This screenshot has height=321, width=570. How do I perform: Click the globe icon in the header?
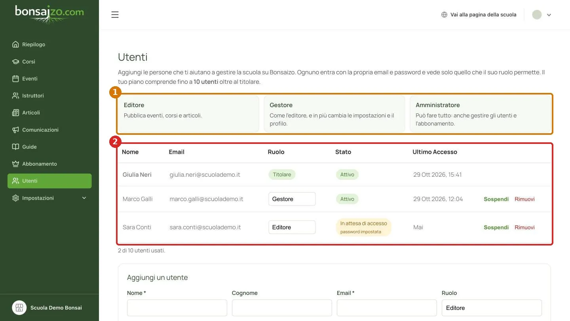coord(444,15)
